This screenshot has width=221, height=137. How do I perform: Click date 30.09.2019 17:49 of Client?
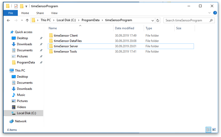(x=126, y=35)
